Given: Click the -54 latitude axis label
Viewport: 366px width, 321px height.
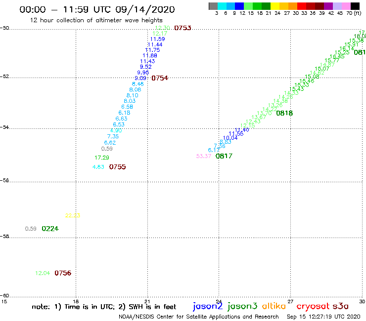Looking at the screenshot, I should 4,127.
